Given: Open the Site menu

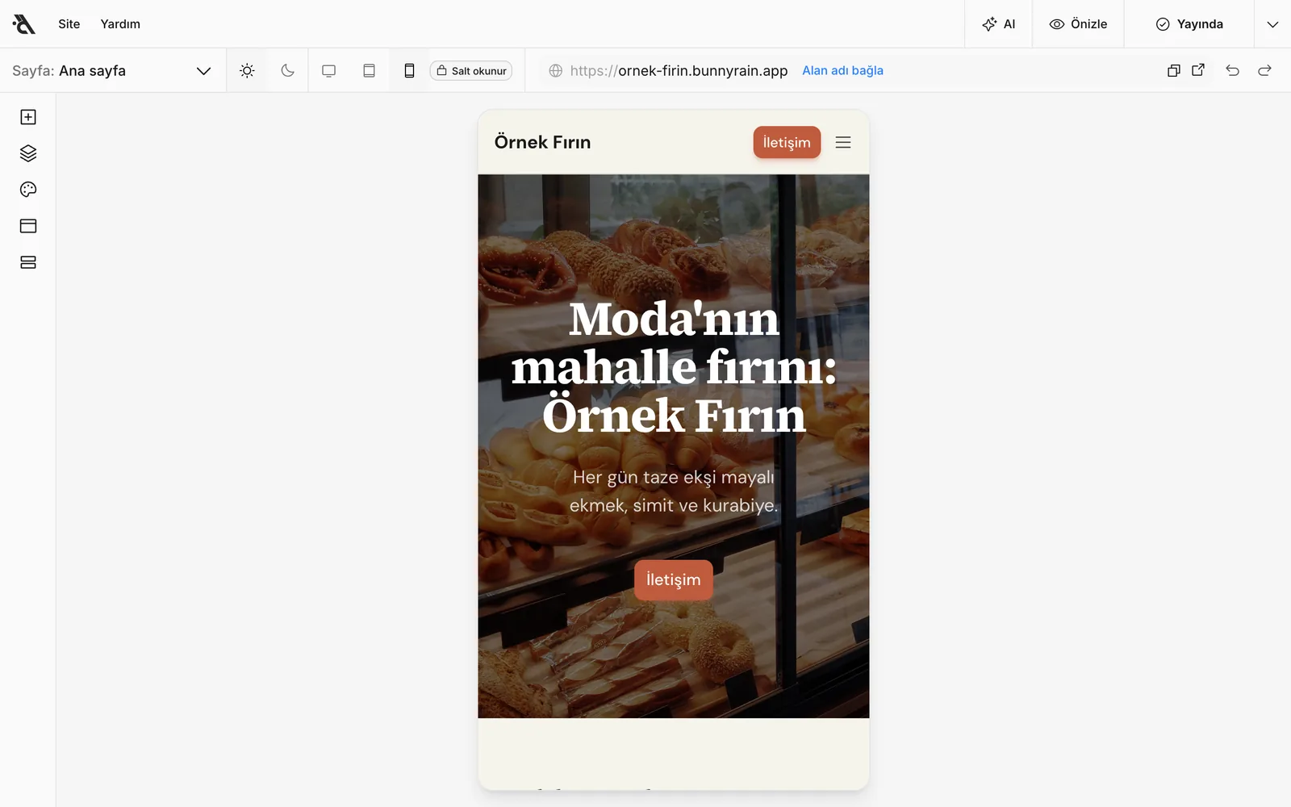Looking at the screenshot, I should pos(69,24).
